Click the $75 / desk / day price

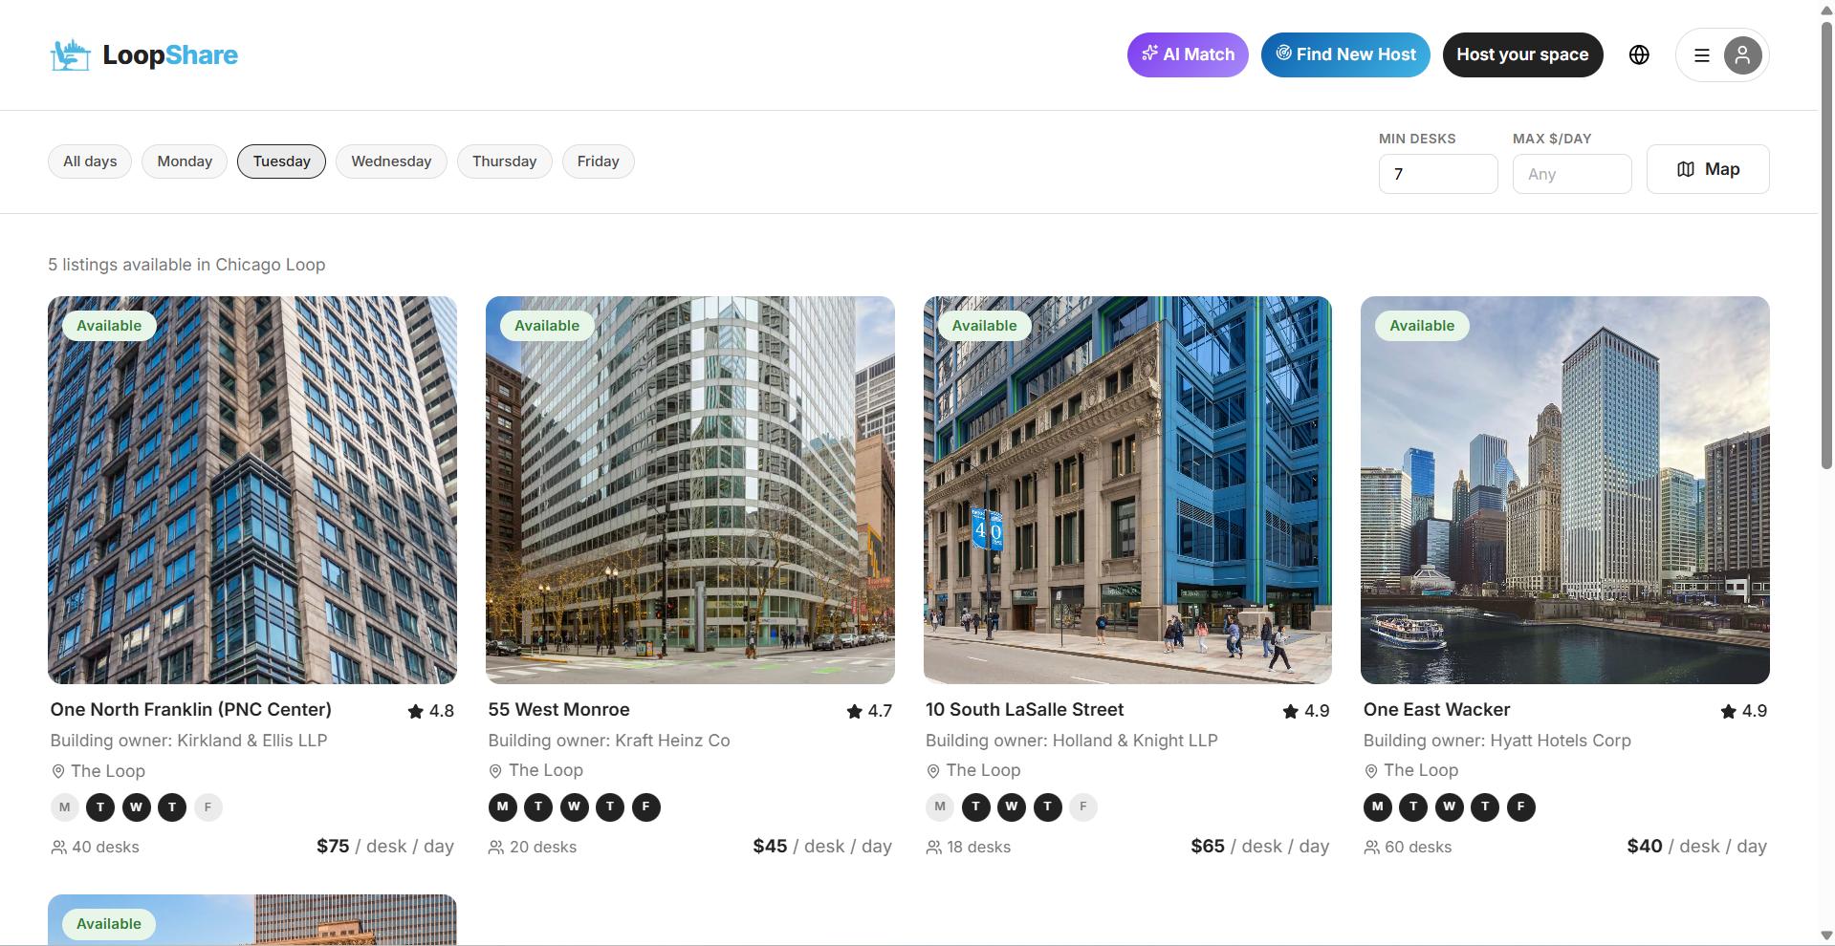coord(385,847)
